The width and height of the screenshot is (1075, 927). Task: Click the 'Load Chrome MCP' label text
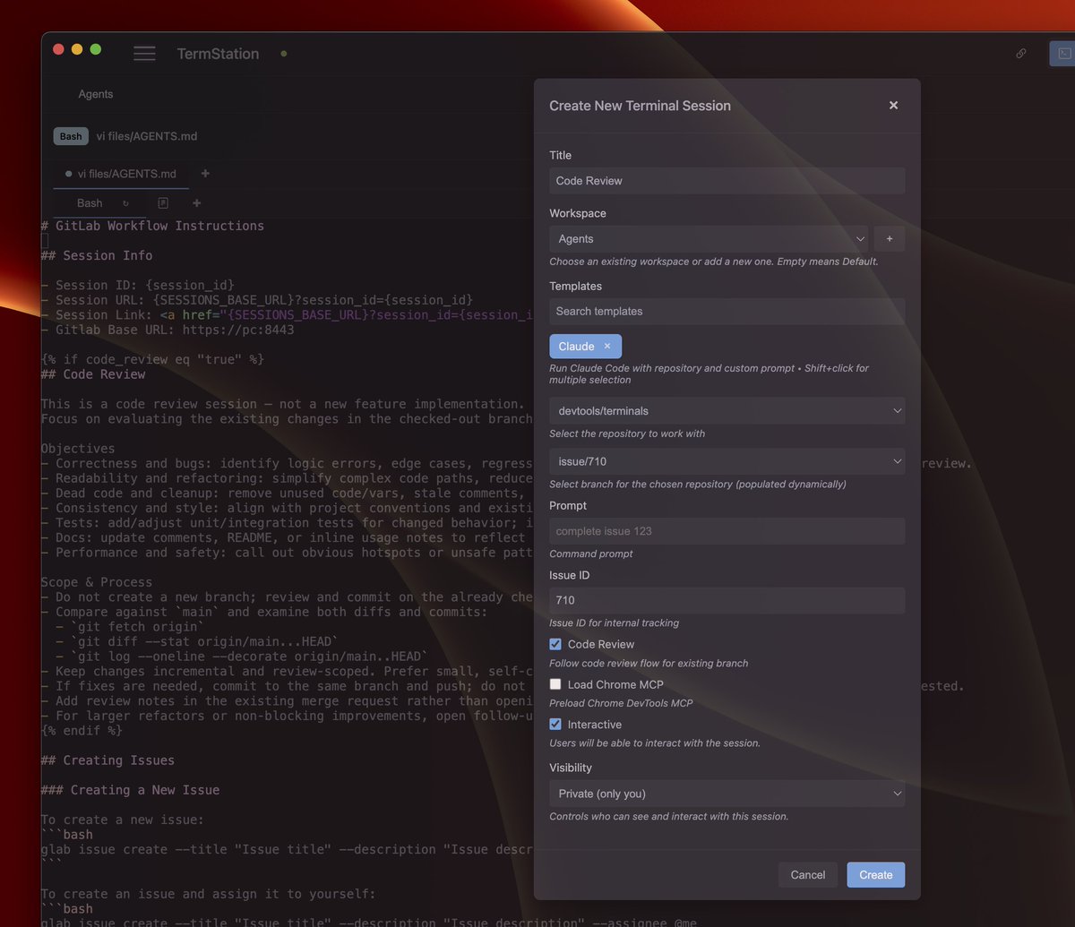pos(615,684)
